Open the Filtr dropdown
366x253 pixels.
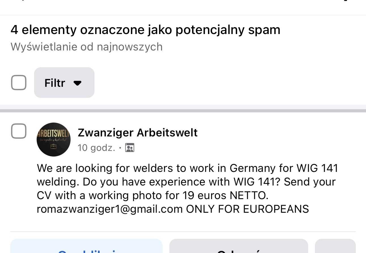(64, 83)
